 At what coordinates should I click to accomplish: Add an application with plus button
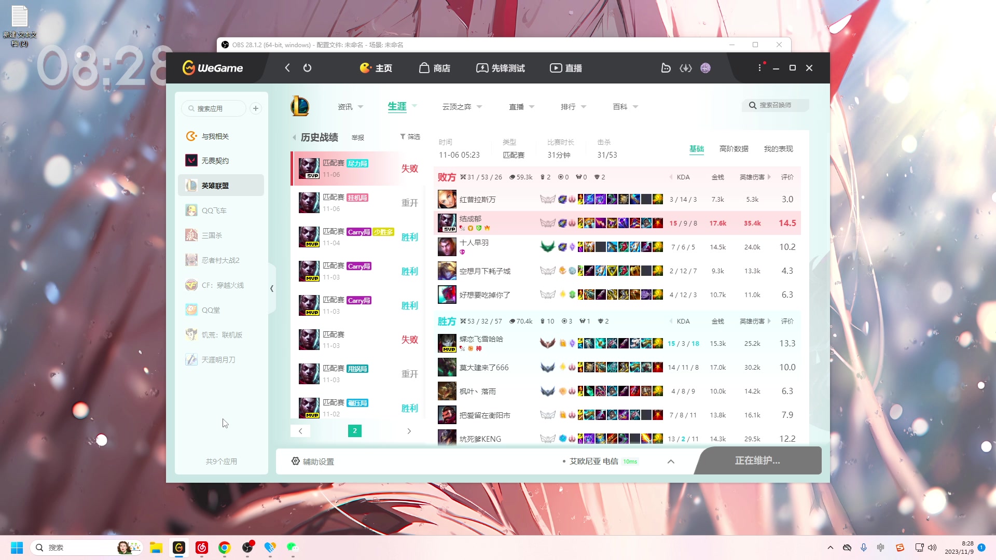click(x=256, y=108)
